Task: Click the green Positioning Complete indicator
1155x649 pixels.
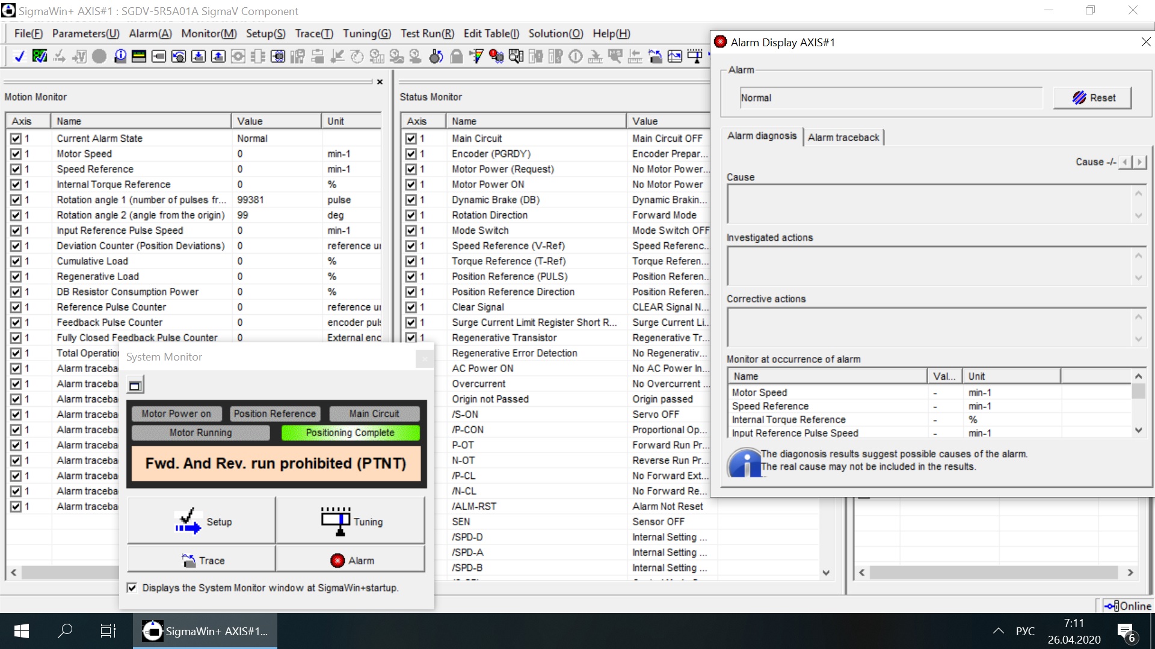Action: click(350, 433)
